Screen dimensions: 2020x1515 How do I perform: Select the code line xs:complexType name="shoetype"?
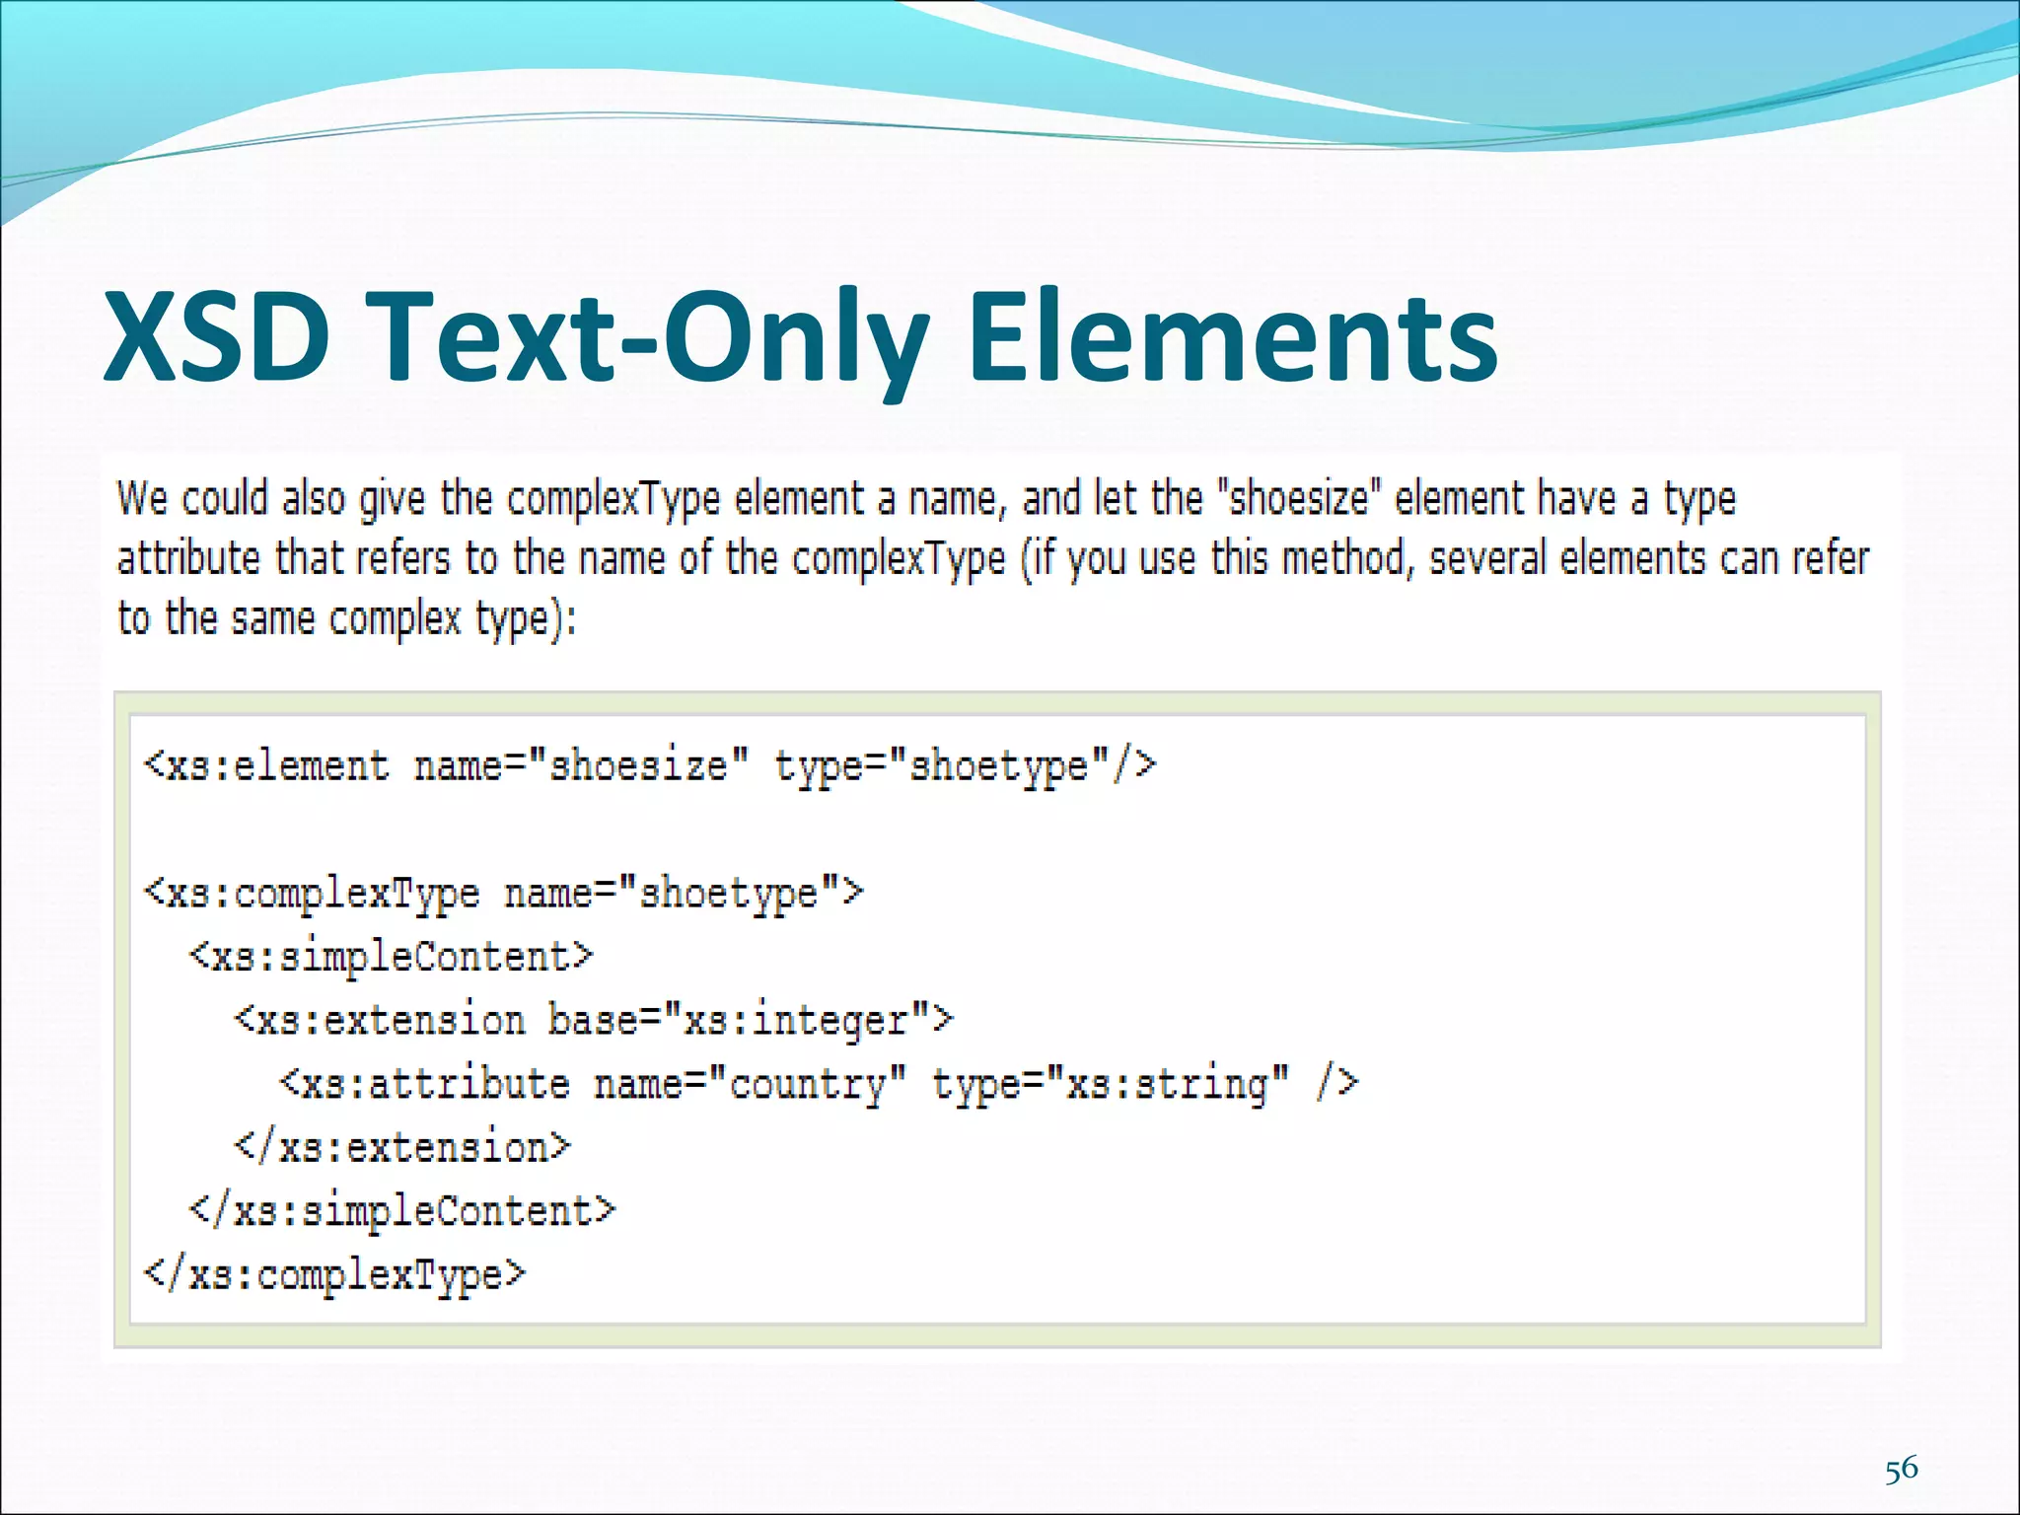click(x=503, y=895)
